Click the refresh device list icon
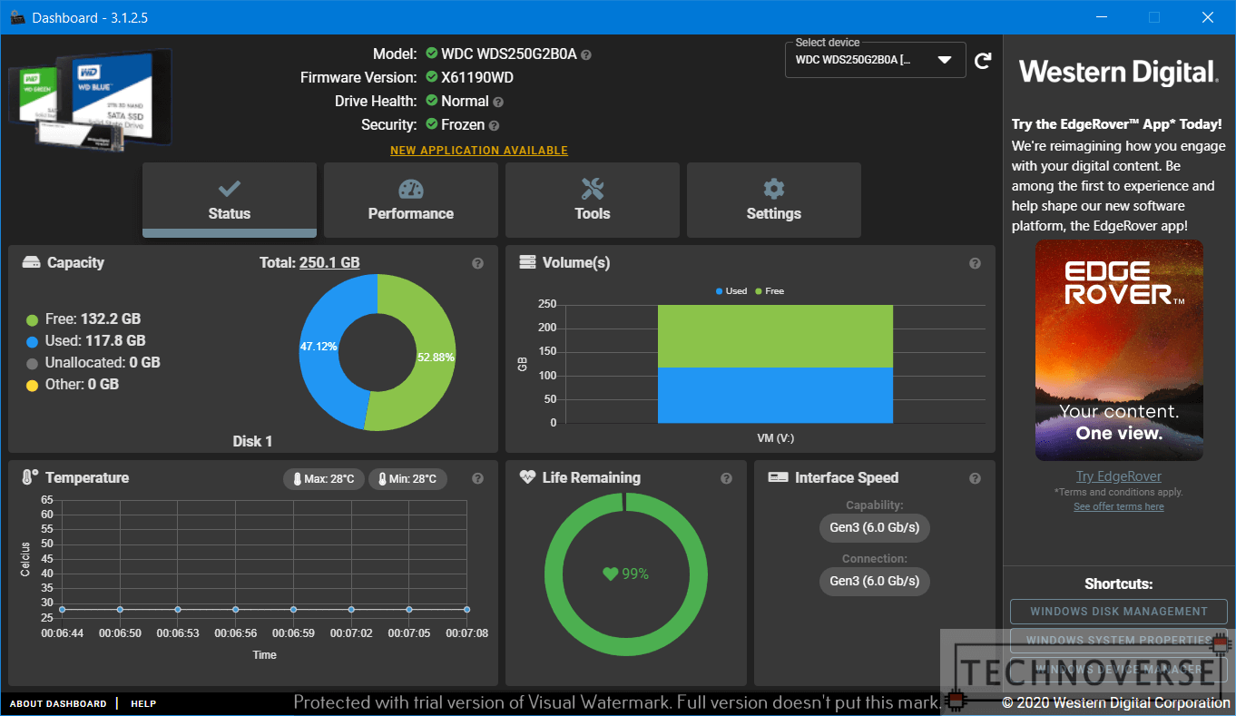Screen dimensions: 1236x716 [x=983, y=61]
